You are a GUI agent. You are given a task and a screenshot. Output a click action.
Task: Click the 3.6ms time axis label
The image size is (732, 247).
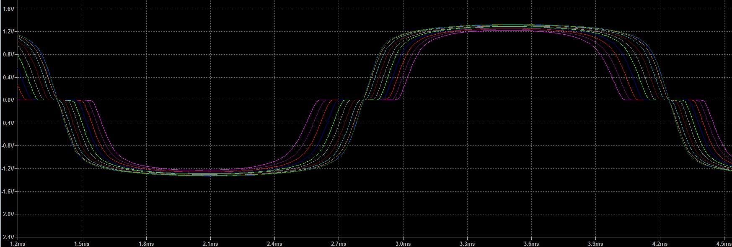pyautogui.click(x=531, y=244)
